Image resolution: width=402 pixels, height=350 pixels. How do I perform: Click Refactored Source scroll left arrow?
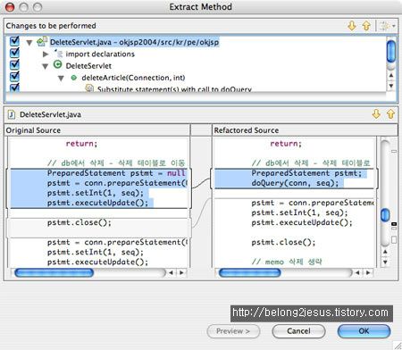tap(357, 272)
